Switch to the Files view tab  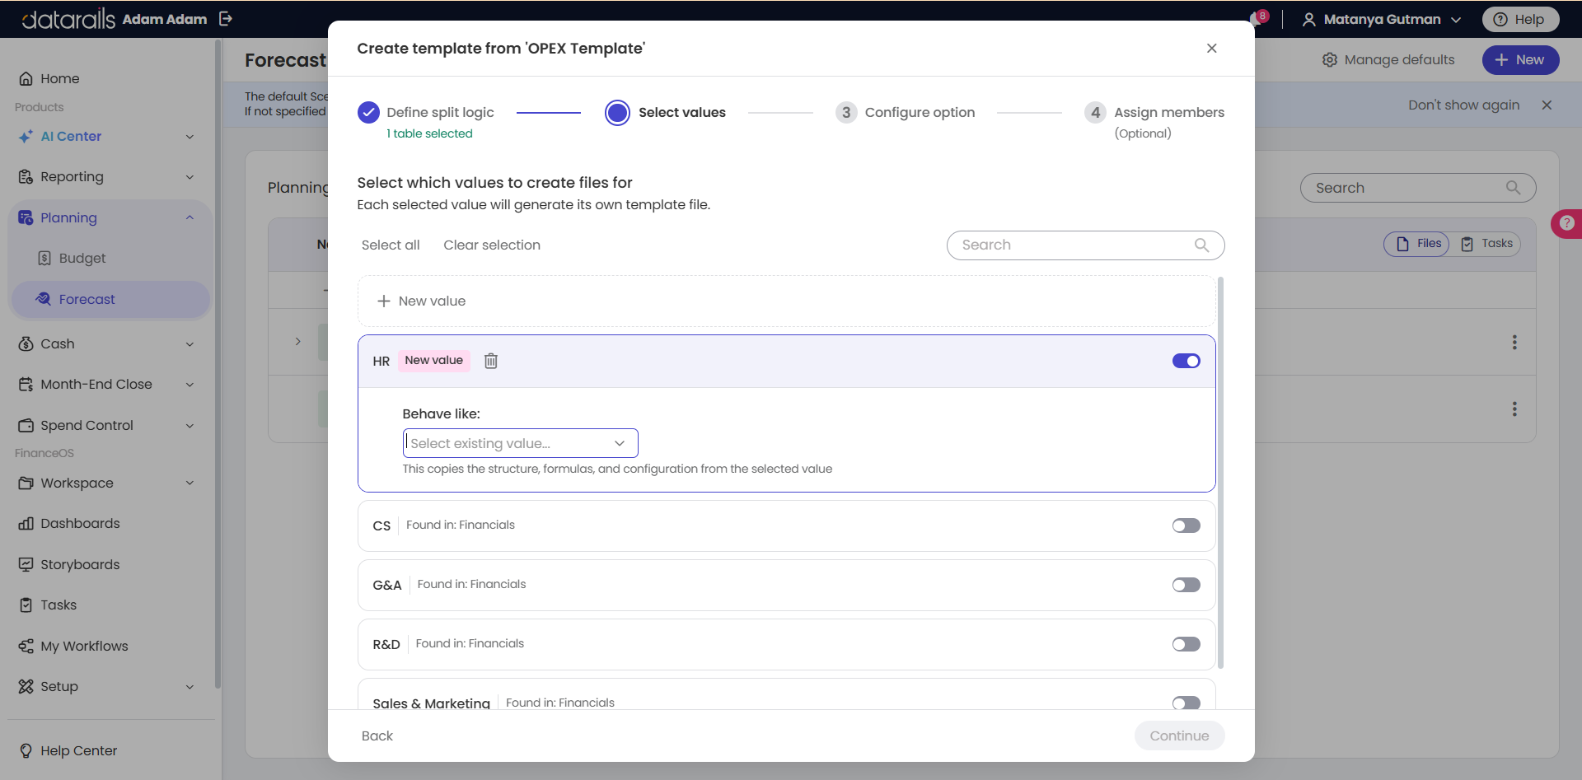point(1416,244)
